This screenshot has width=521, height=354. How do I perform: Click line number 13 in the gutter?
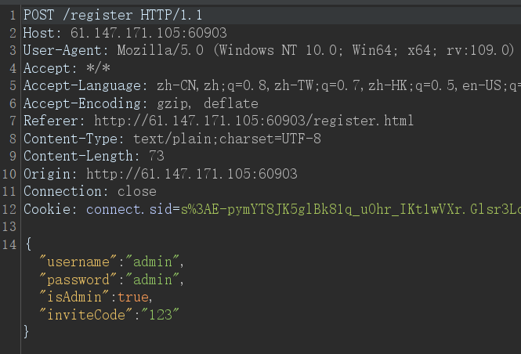[9, 227]
